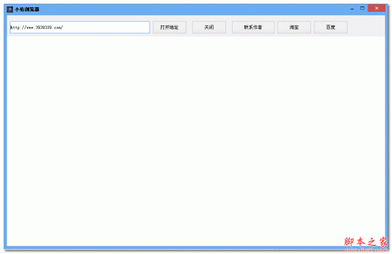Image resolution: width=392 pixels, height=254 pixels.
Task: Open 联系作者 contact author button
Action: [x=253, y=27]
